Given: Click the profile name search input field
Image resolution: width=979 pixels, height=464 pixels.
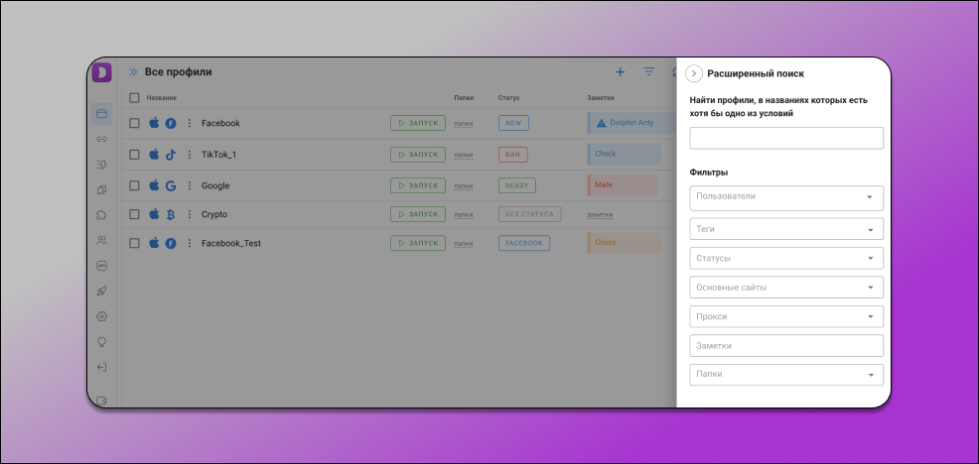Looking at the screenshot, I should click(785, 138).
